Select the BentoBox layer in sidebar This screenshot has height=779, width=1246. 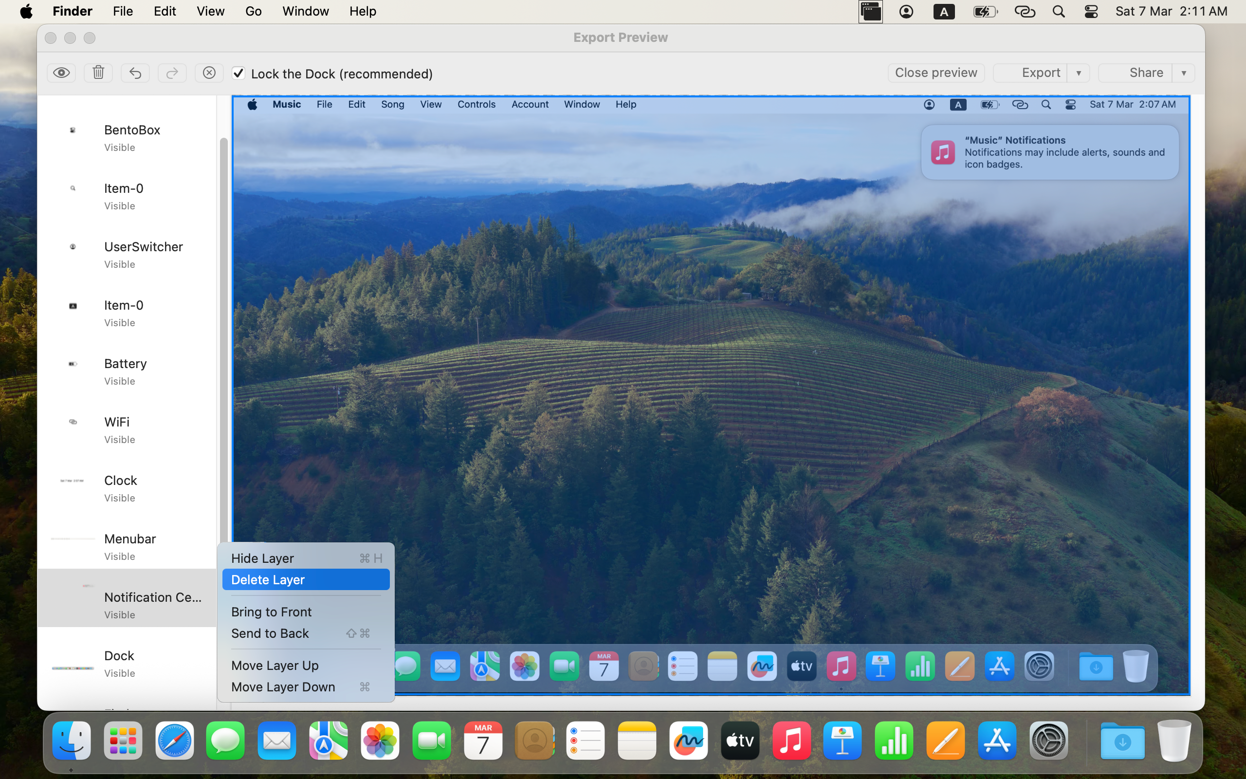[x=132, y=138]
